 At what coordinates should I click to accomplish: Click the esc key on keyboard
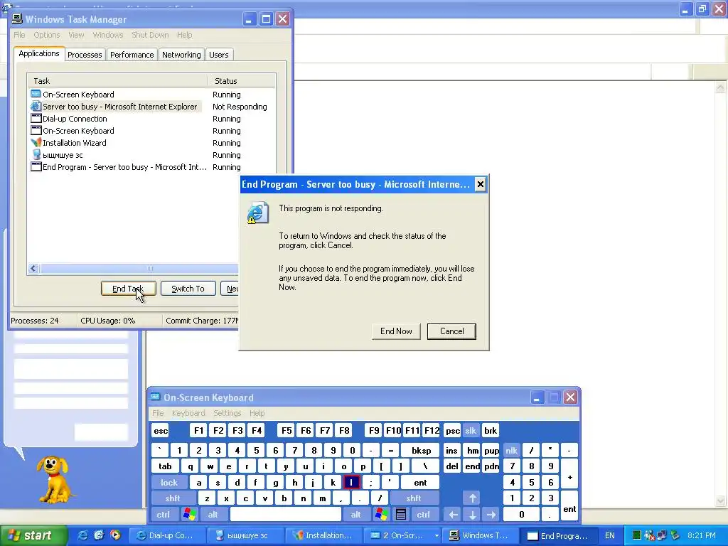(x=161, y=430)
